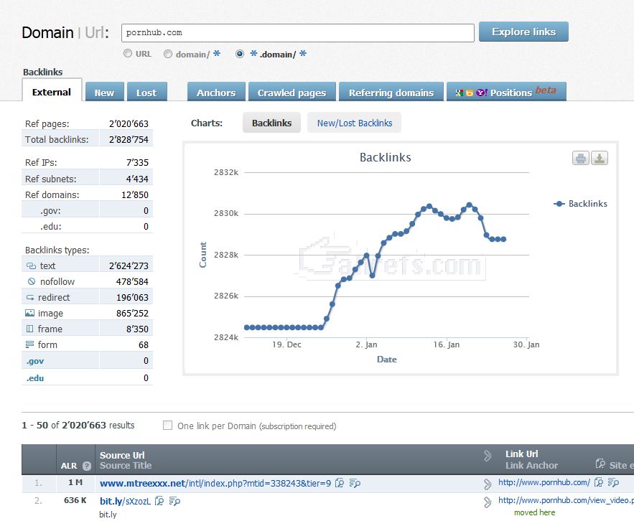634x521 pixels.
Task: Click the arrow icon in the table header
Action: (488, 456)
